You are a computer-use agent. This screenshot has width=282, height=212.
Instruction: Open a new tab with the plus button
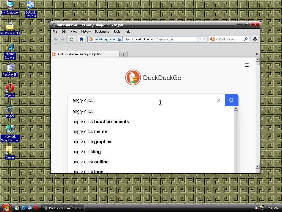[124, 54]
